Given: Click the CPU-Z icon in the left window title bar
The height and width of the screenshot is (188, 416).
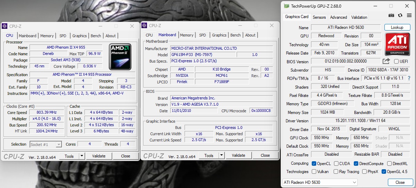Looking at the screenshot, I should (x=5, y=26).
